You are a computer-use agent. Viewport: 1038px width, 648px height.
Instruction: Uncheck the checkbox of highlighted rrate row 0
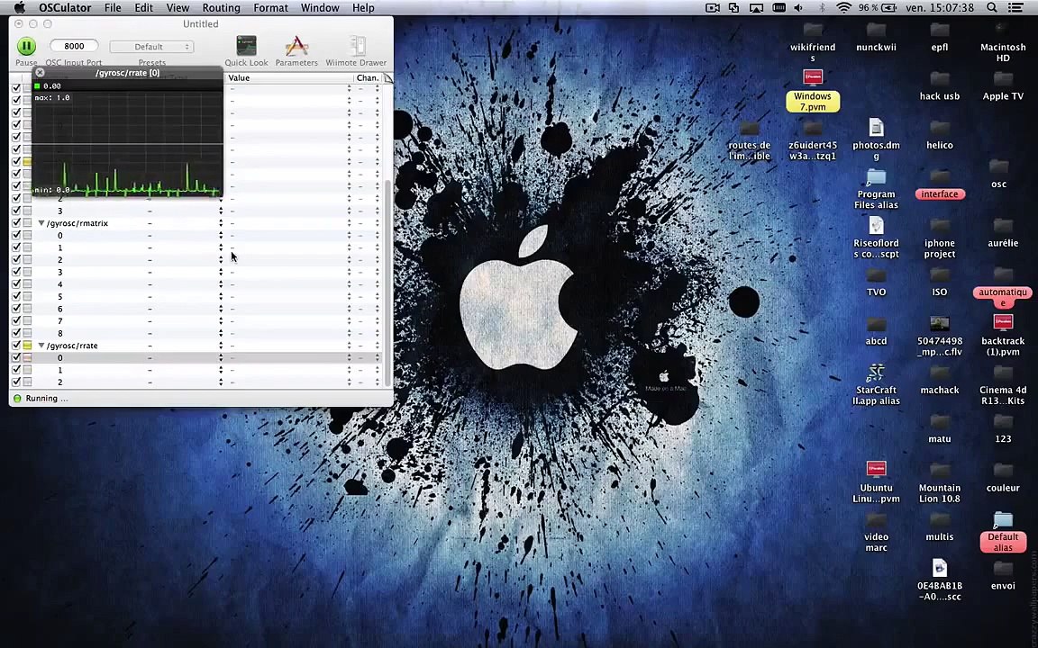pos(16,357)
